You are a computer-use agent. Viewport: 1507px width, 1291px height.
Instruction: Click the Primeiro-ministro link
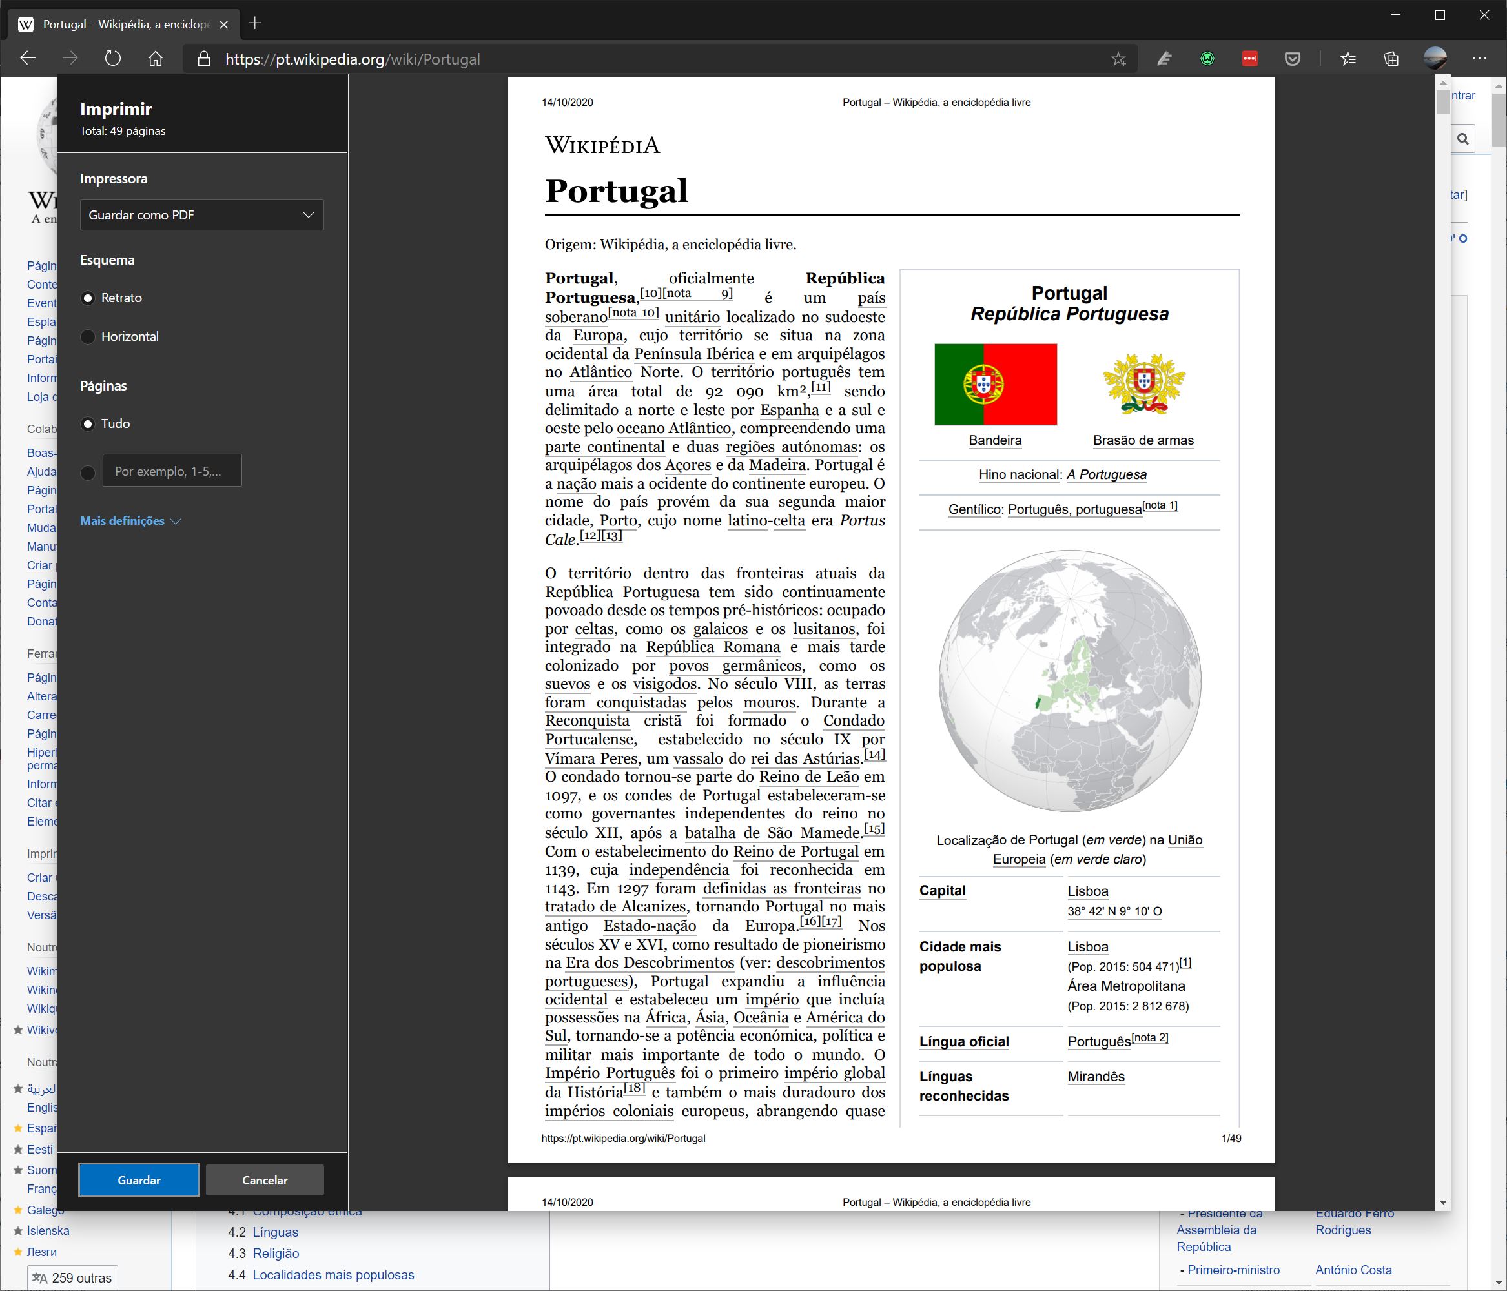(1233, 1269)
